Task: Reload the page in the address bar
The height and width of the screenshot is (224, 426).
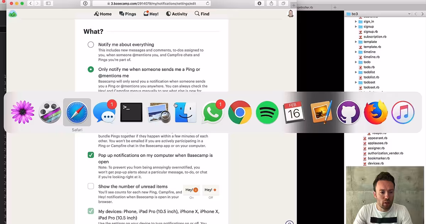Action: 208,4
